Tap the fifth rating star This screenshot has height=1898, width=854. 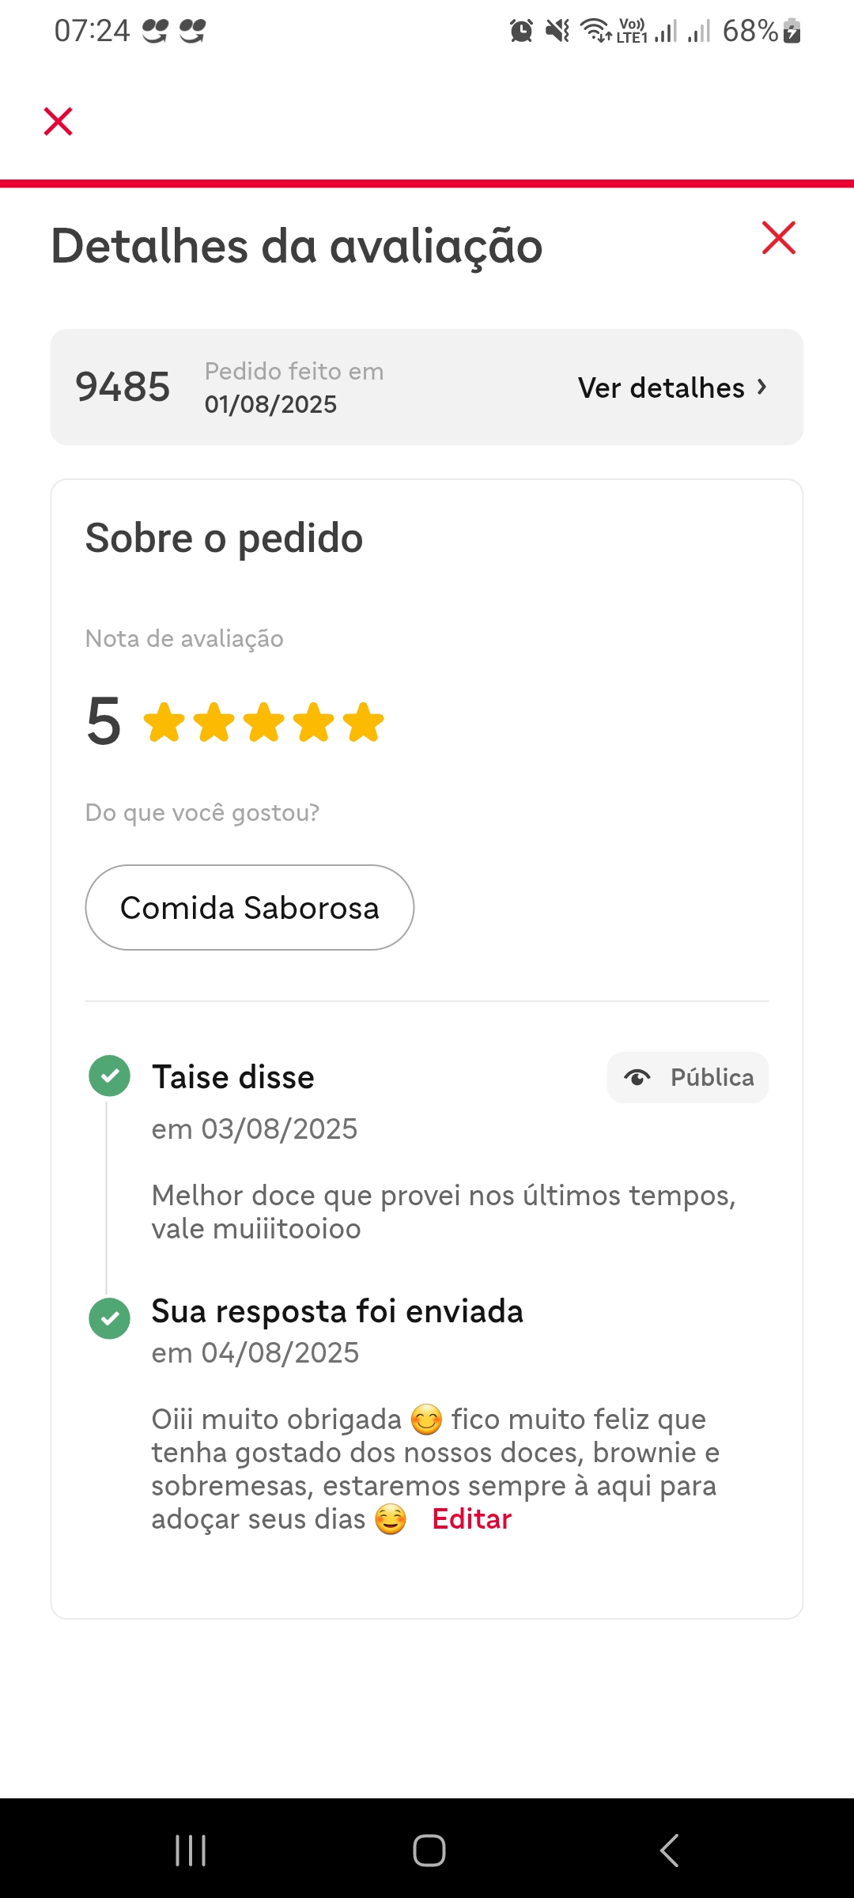[364, 722]
